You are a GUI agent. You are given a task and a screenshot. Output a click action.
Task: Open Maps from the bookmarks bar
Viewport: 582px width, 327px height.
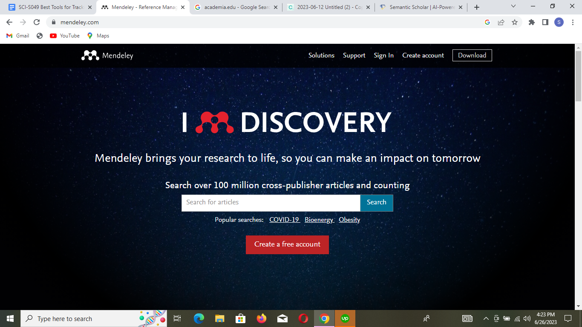[98, 36]
